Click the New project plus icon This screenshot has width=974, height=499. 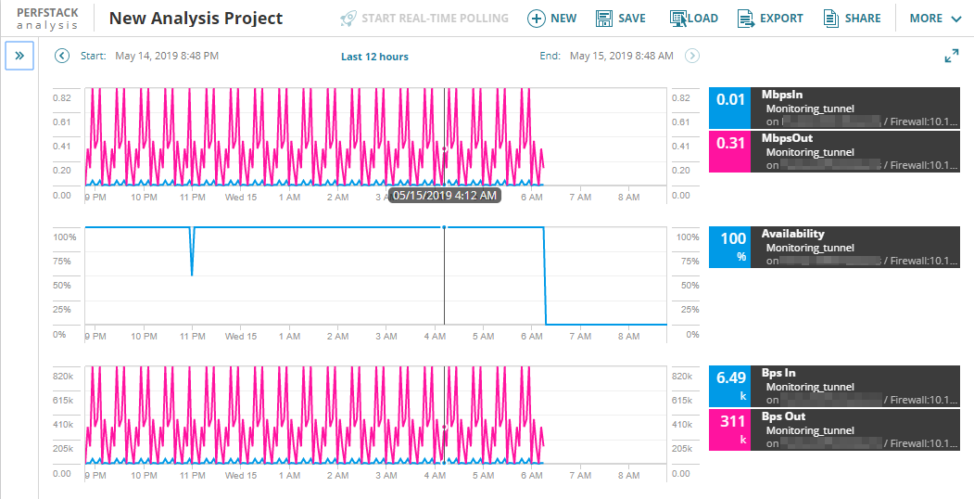coord(536,19)
